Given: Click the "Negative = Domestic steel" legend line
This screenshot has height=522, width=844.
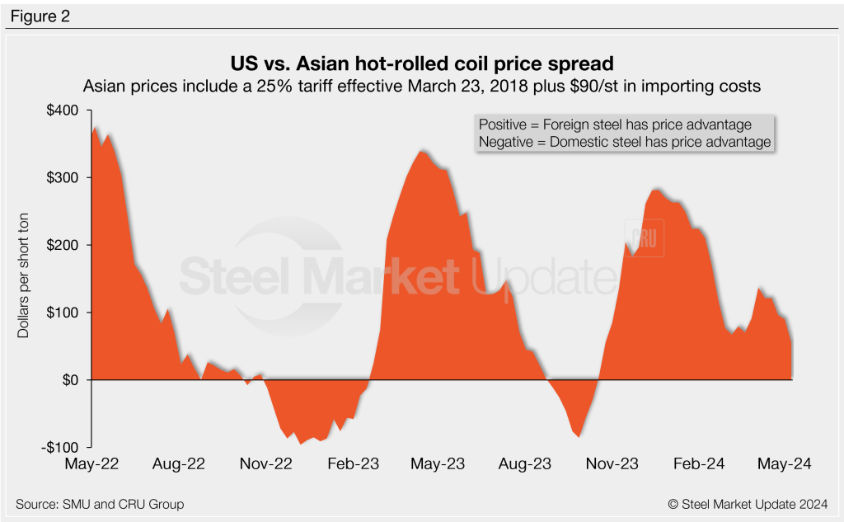Looking at the screenshot, I should 624,142.
